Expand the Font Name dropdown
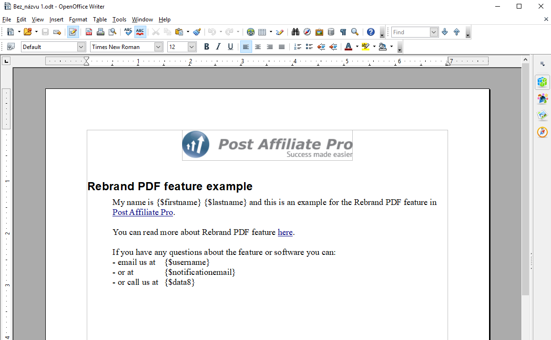 (x=158, y=47)
